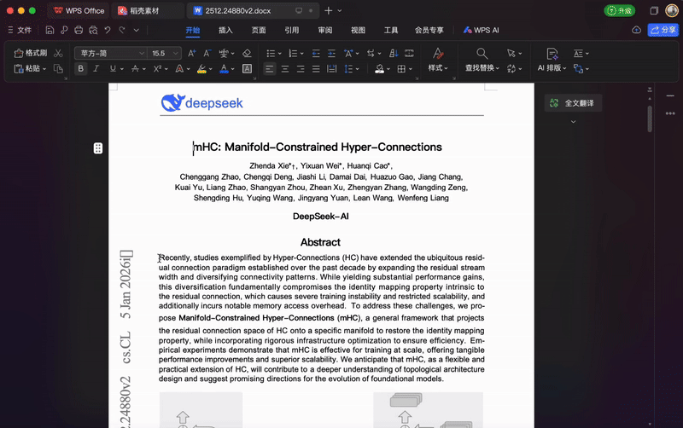Screen dimensions: 683x428
Task: Click the blue font color A button
Action: click(224, 68)
